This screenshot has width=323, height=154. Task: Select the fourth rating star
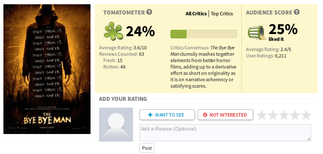[x=295, y=115]
